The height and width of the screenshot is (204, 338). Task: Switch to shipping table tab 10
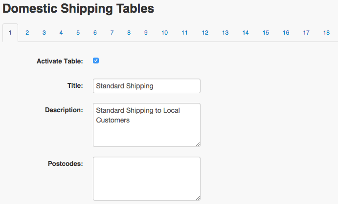[x=165, y=33]
